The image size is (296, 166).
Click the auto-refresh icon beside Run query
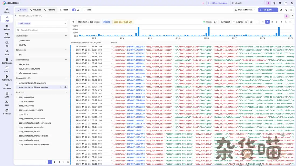[281, 10]
